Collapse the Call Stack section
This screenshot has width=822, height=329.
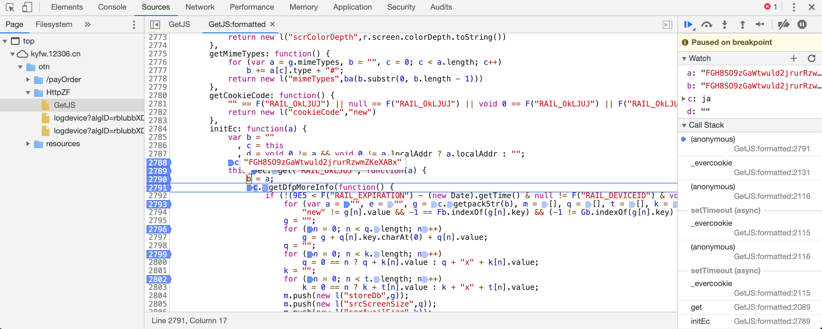(x=684, y=125)
